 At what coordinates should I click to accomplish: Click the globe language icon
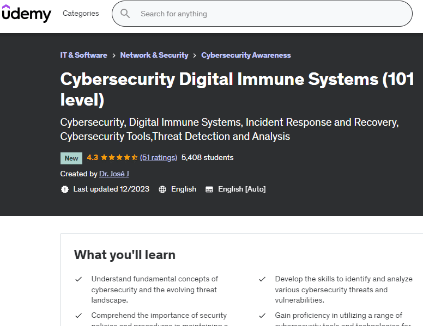click(162, 189)
